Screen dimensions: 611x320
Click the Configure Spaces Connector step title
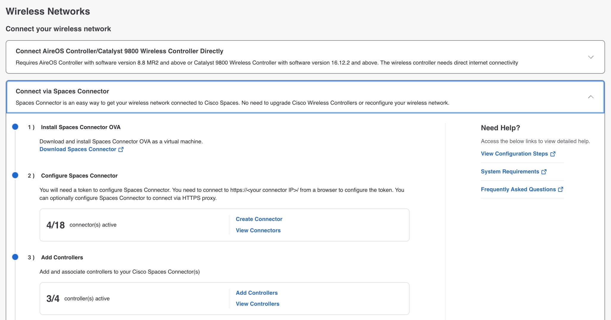coord(79,176)
